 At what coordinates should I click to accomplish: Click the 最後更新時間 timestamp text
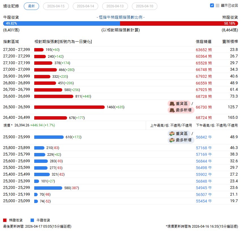[37, 226]
